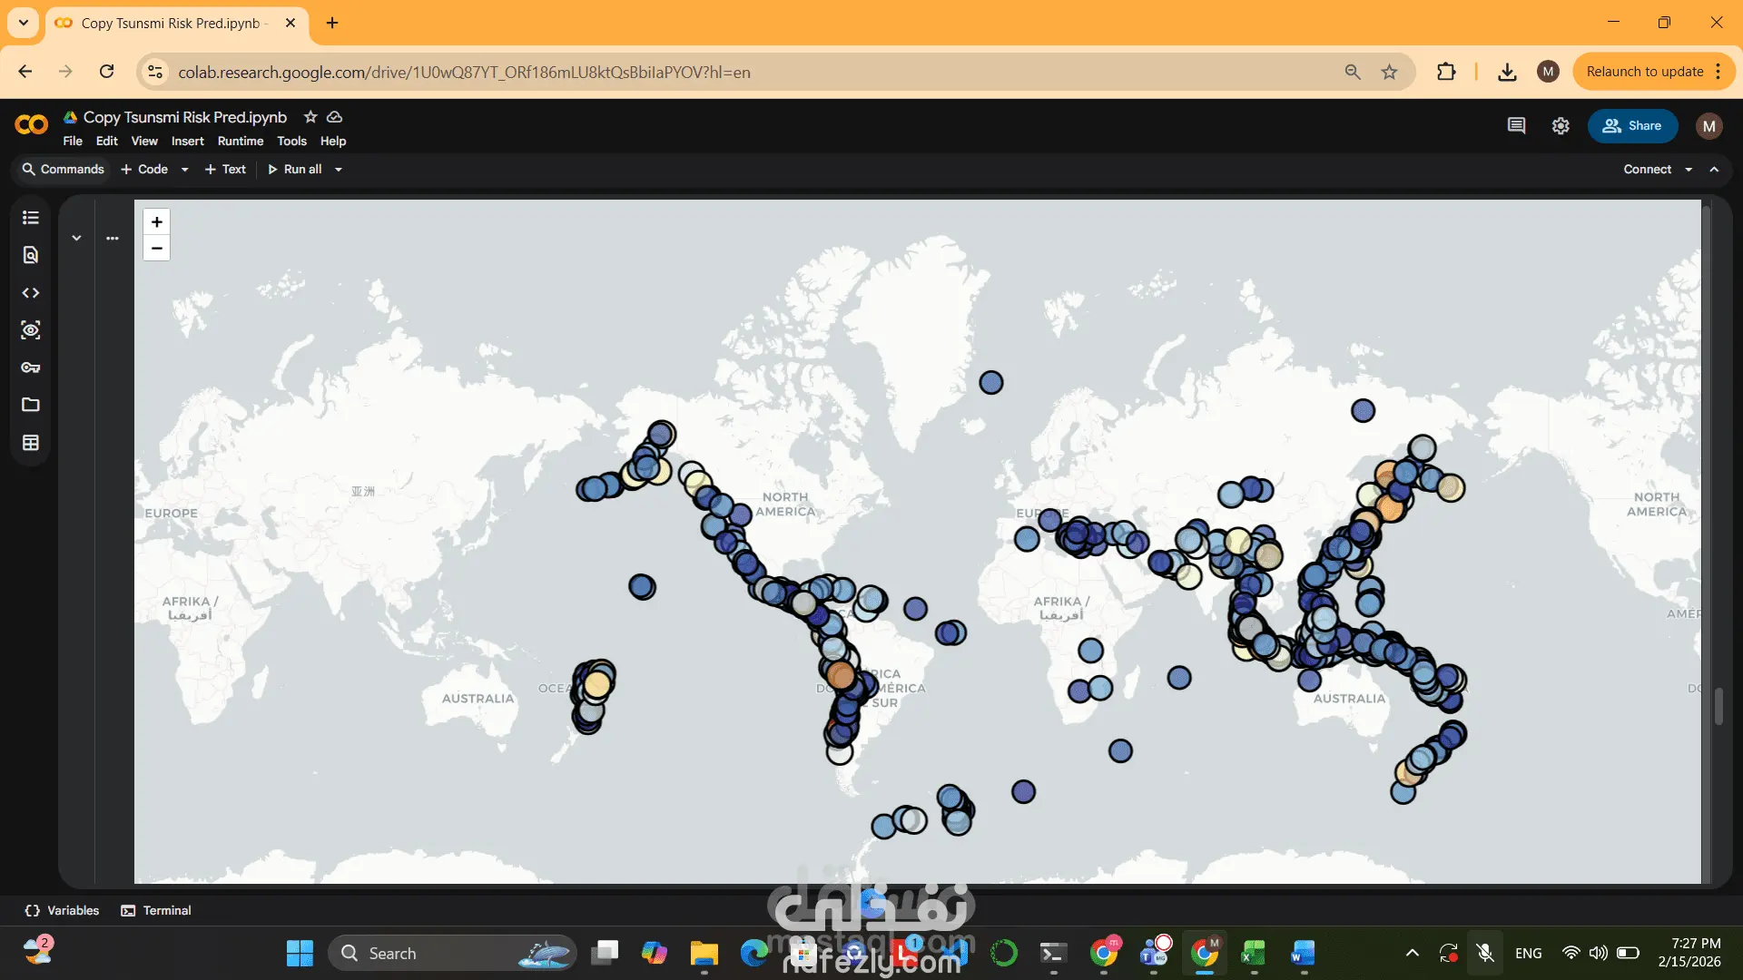The image size is (1743, 980).
Task: Open the Files folder panel
Action: (31, 405)
